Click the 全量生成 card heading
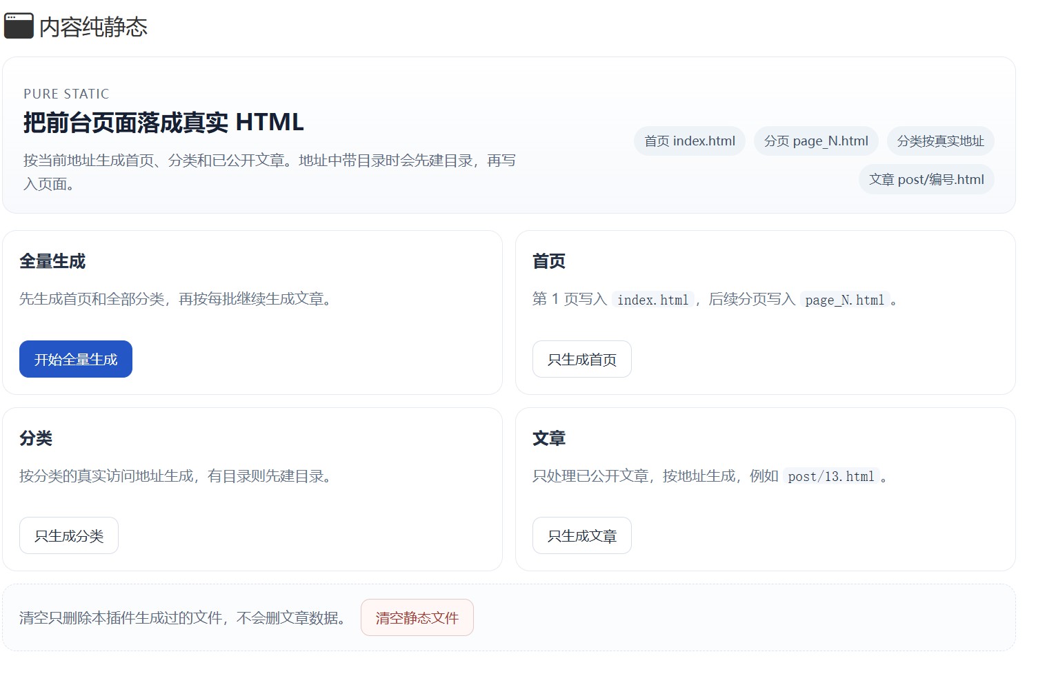This screenshot has height=676, width=1047. click(x=52, y=261)
